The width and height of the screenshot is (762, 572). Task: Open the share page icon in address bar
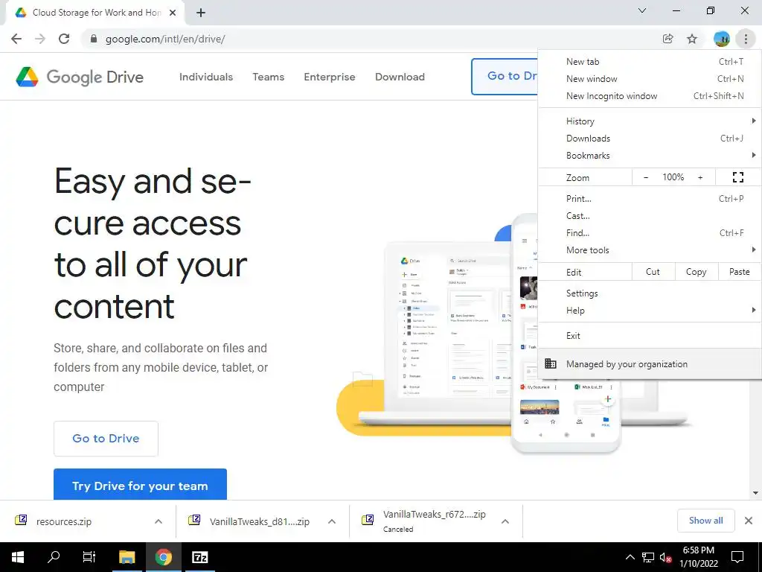point(668,39)
